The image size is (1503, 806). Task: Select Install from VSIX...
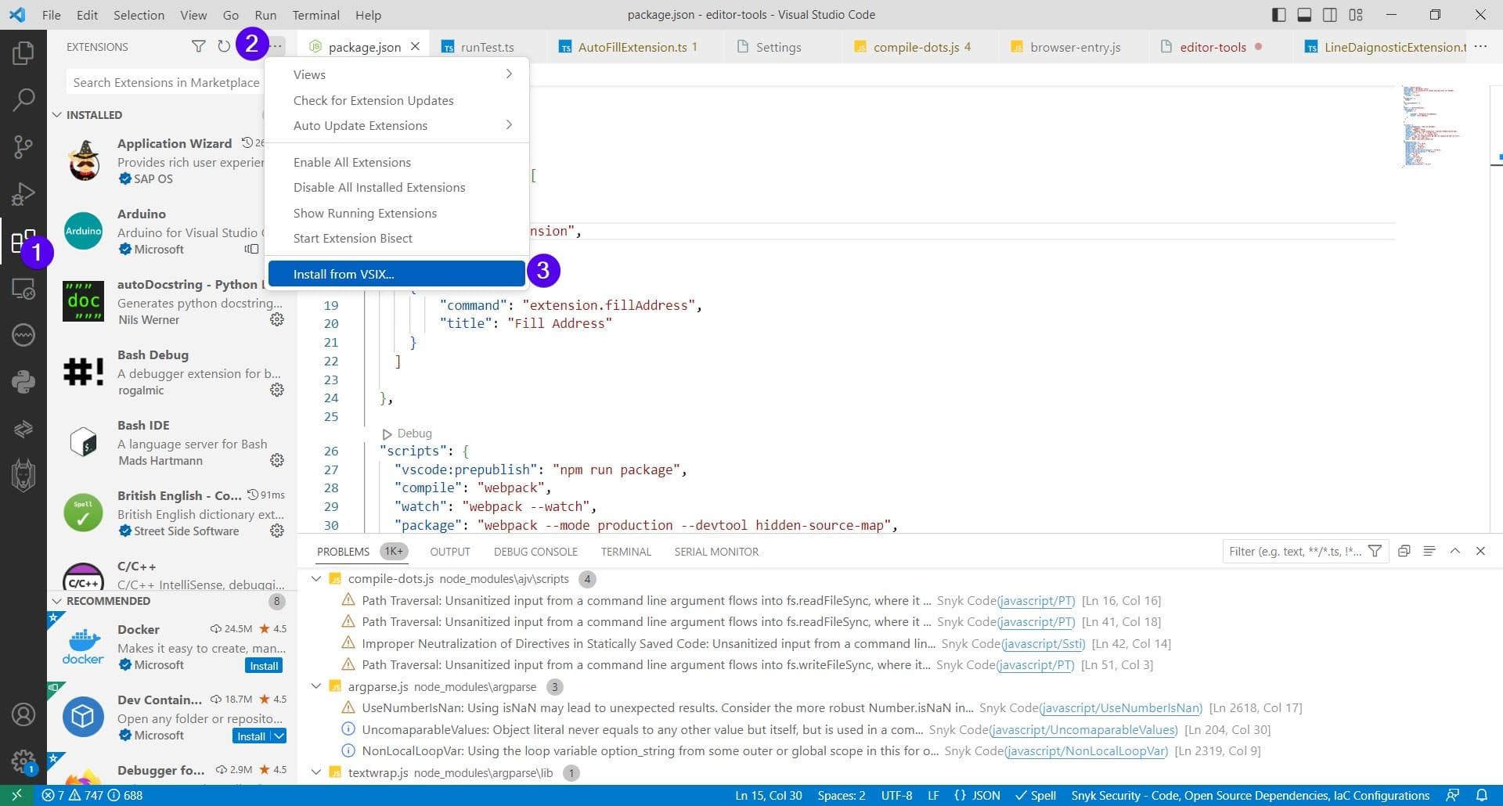(397, 274)
